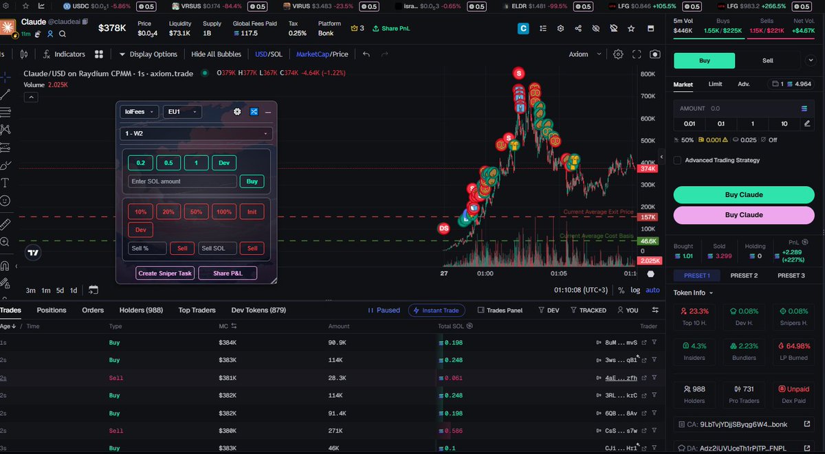Switch to the Limit order tab

715,84
